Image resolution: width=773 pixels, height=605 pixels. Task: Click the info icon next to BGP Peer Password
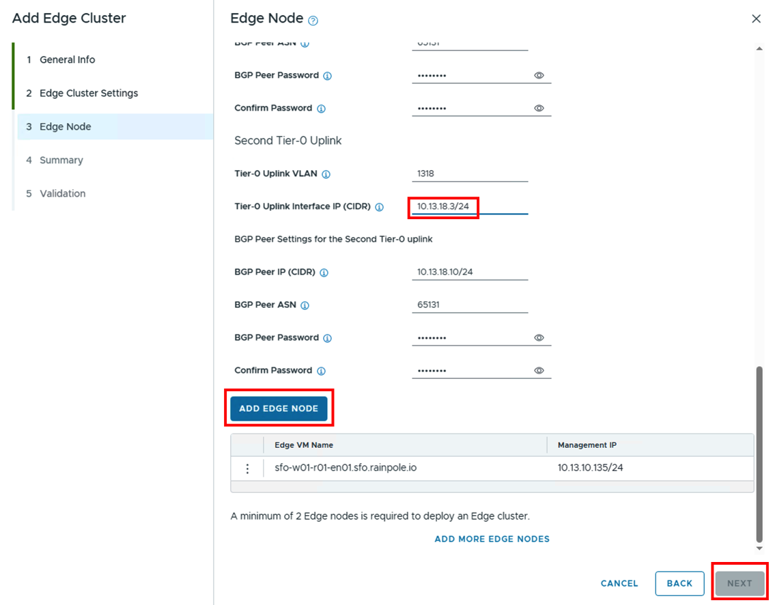pos(328,75)
